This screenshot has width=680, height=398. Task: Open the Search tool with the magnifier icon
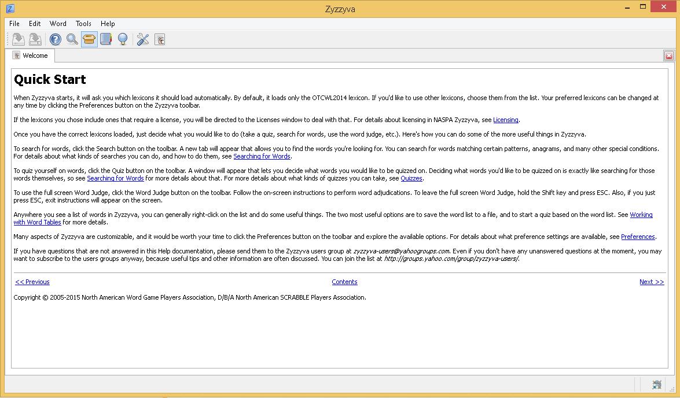(x=72, y=39)
